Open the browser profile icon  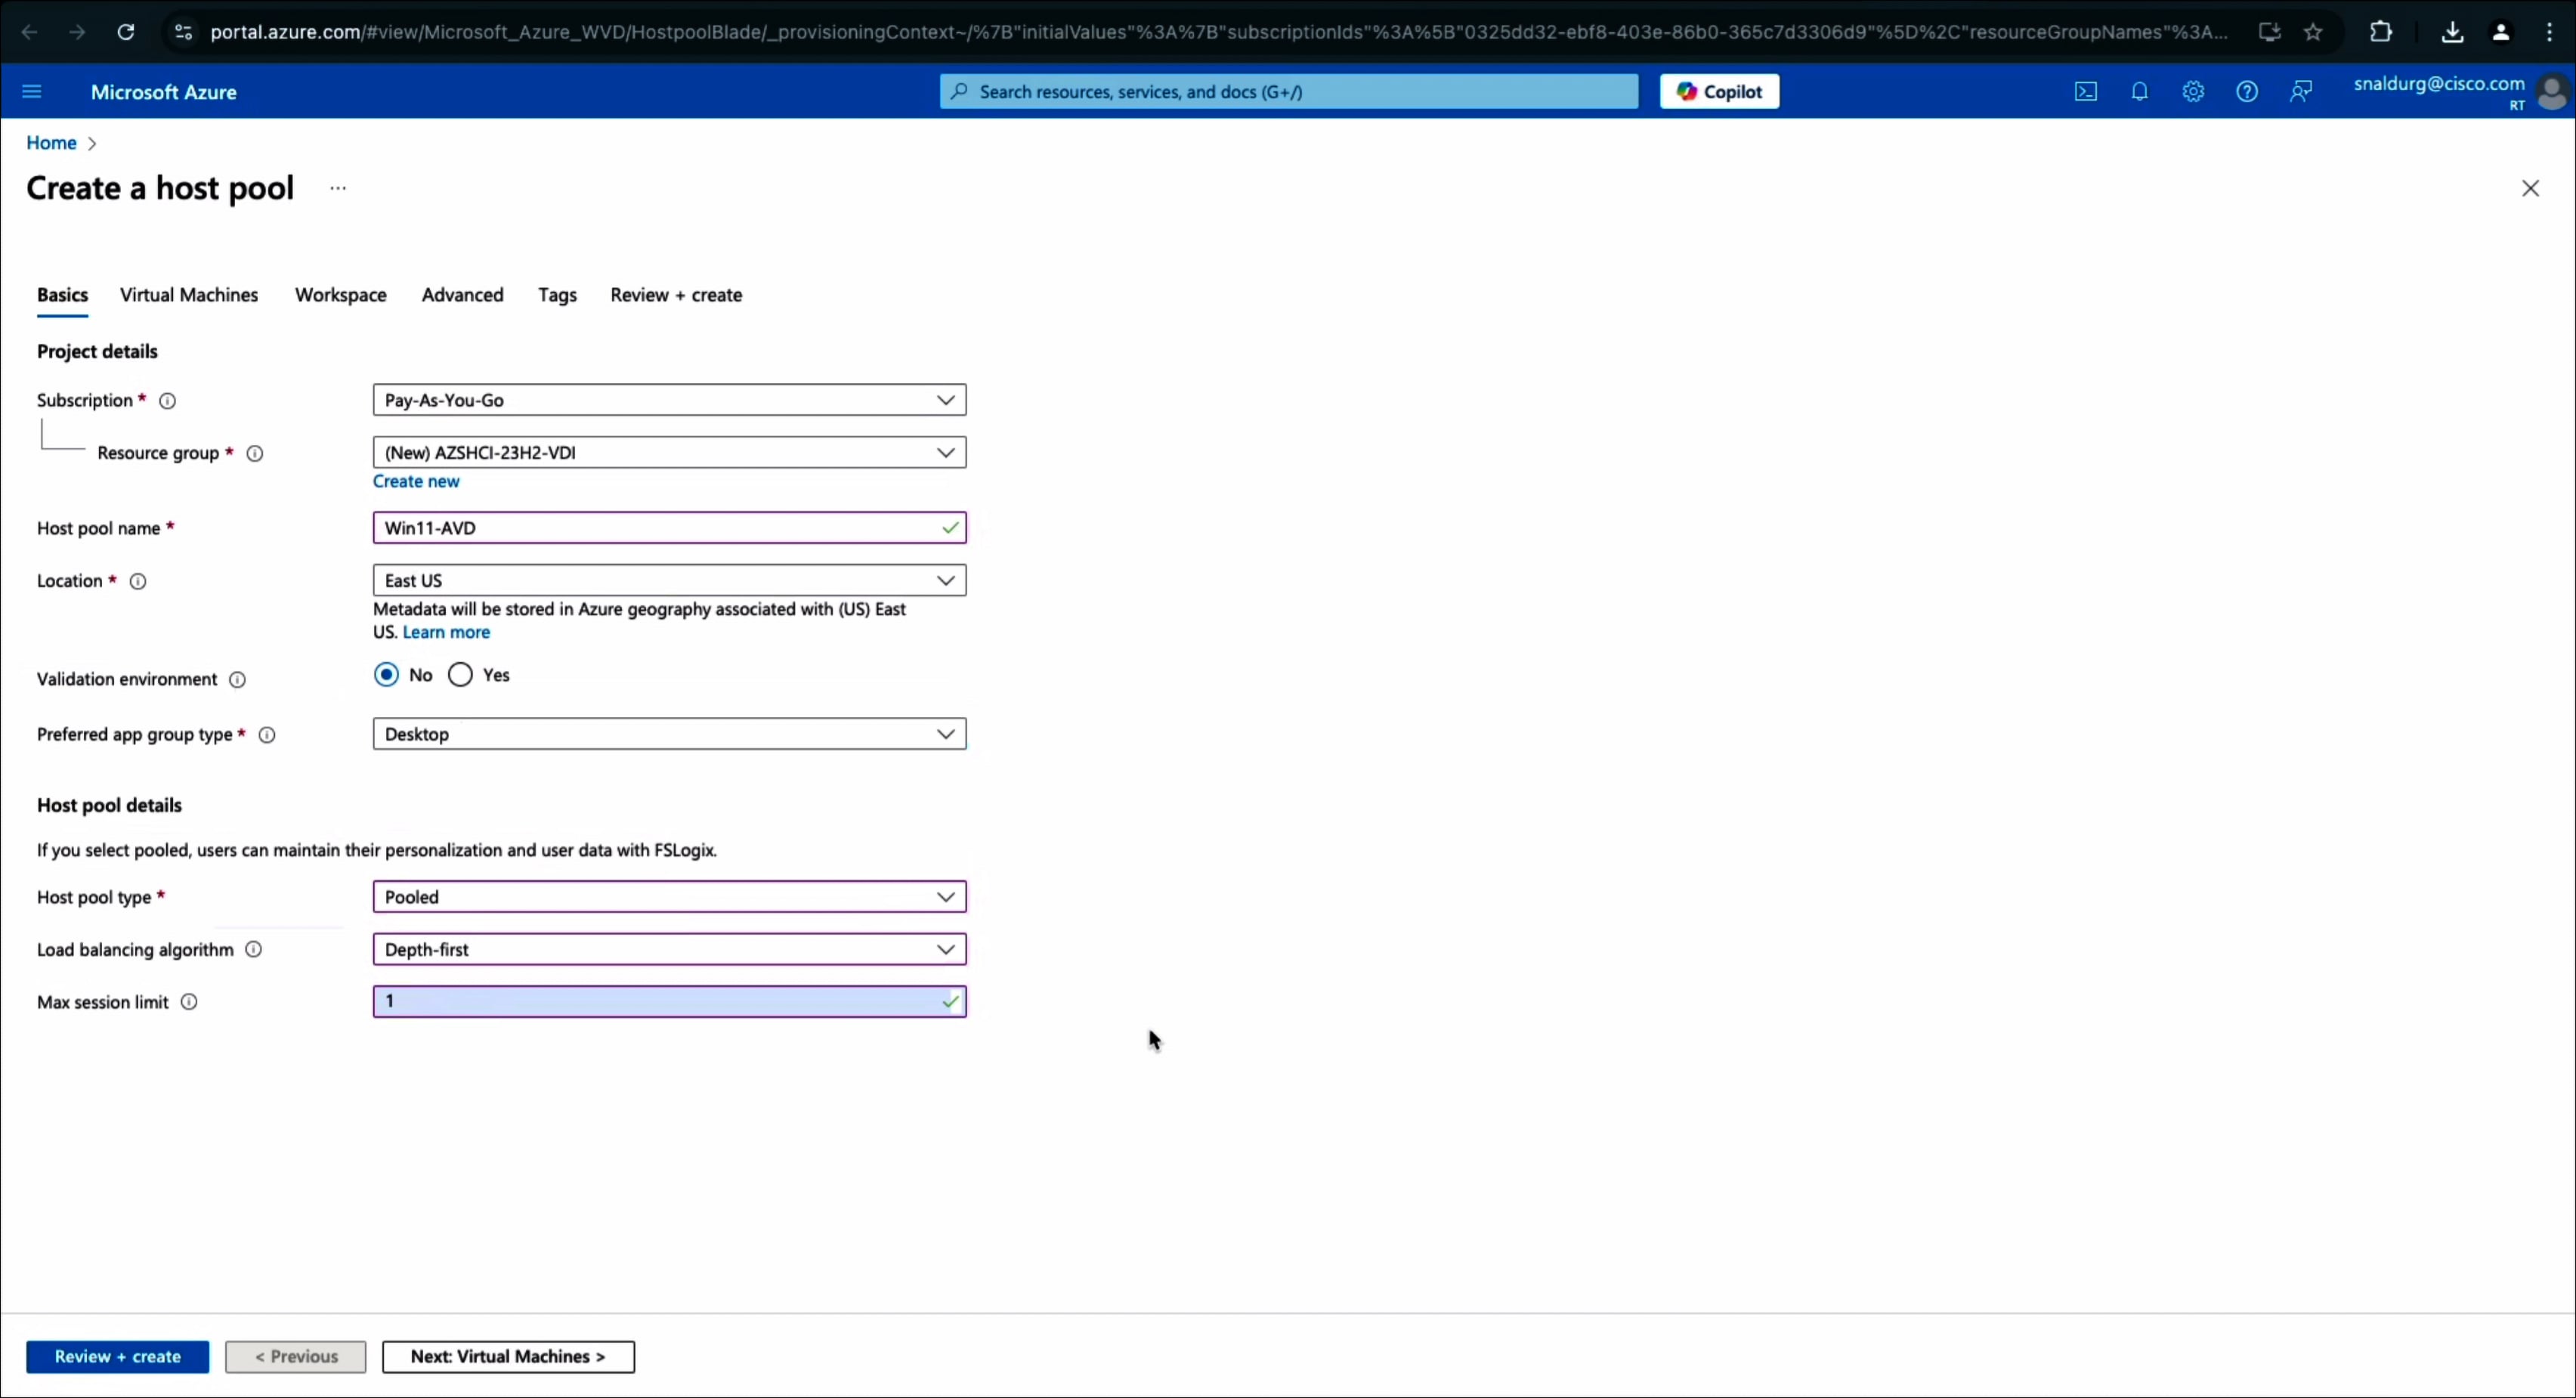[x=2501, y=32]
